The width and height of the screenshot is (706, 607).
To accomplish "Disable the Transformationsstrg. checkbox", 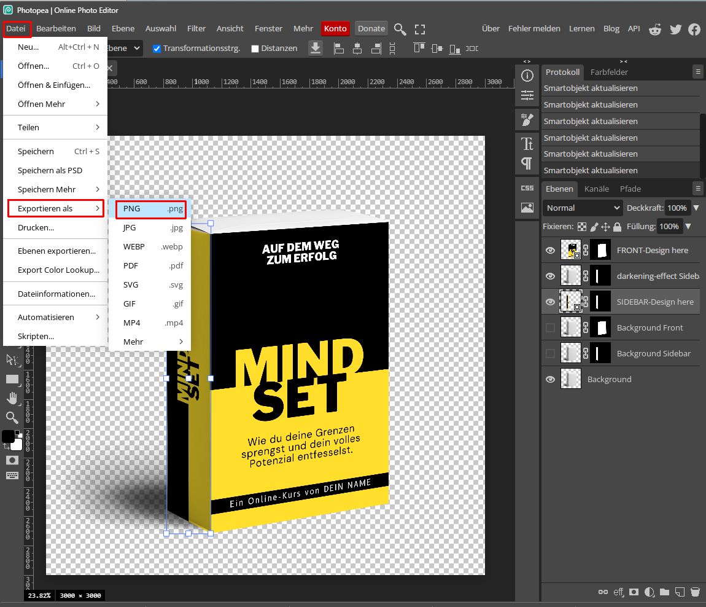I will pyautogui.click(x=156, y=48).
